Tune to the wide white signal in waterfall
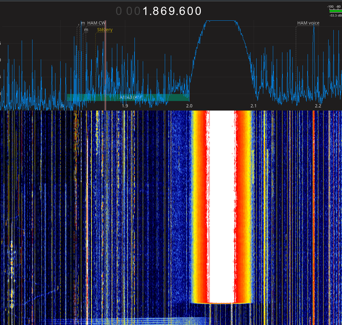The image size is (342, 325). 222,207
